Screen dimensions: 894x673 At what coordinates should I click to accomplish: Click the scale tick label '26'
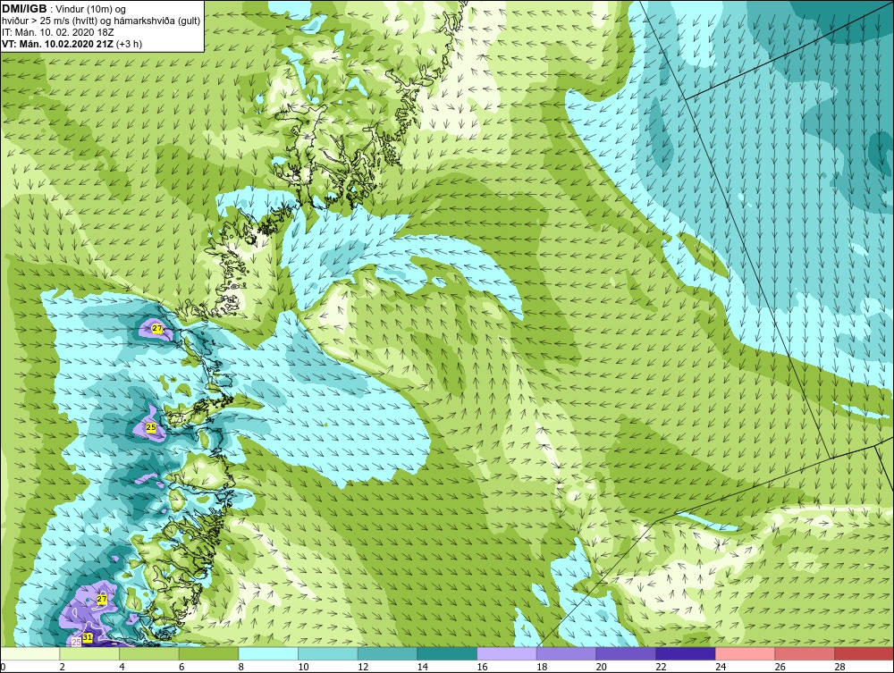tap(780, 667)
